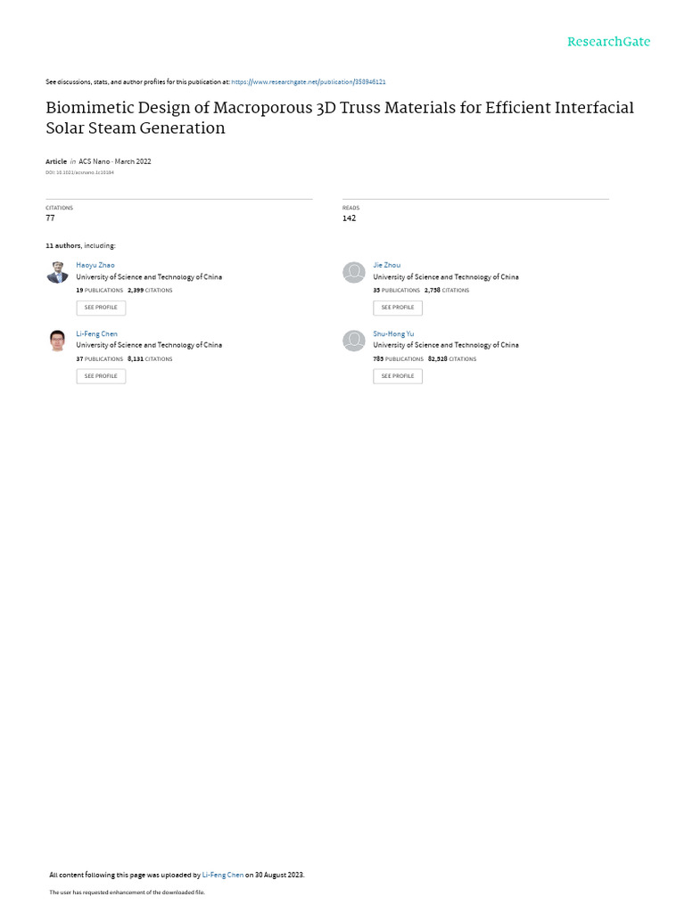Click the ACS Nano journal name
Viewport: 685px width, 913px height.
[x=95, y=161]
